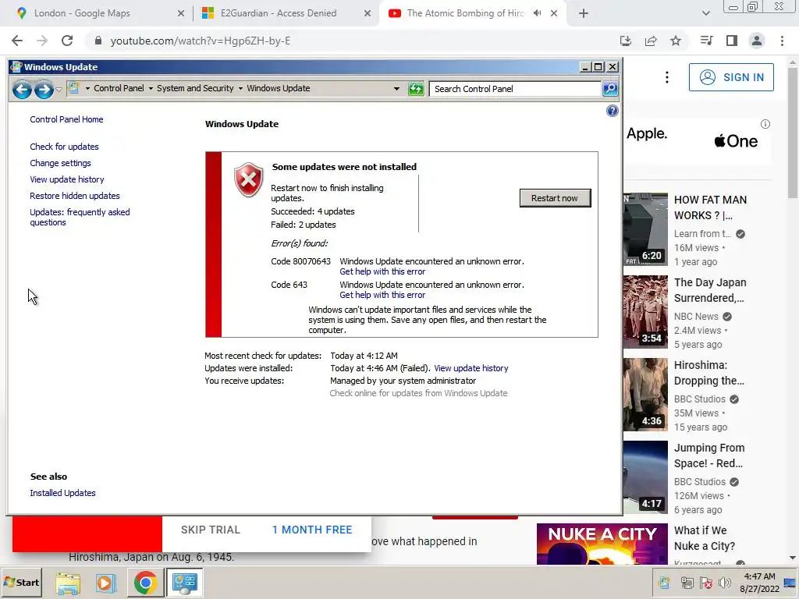Viewport: 799px width, 599px height.
Task: Open recent pages dropdown beside the forward arrow
Action: (x=59, y=90)
